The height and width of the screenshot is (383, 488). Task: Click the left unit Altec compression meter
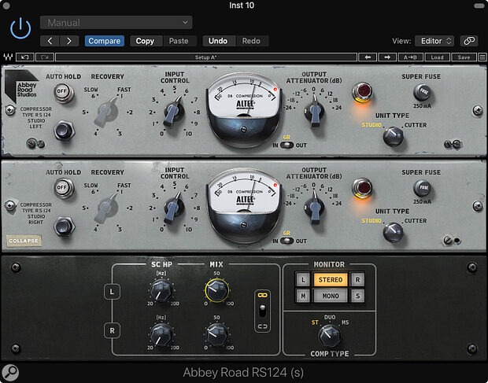(x=244, y=110)
